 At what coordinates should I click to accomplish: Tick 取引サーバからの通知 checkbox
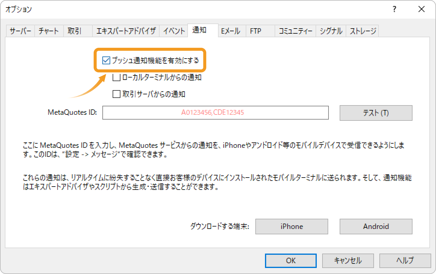(x=117, y=94)
